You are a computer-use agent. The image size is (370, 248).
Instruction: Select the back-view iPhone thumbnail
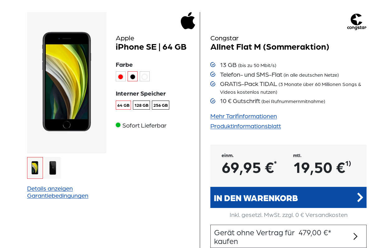pyautogui.click(x=52, y=168)
